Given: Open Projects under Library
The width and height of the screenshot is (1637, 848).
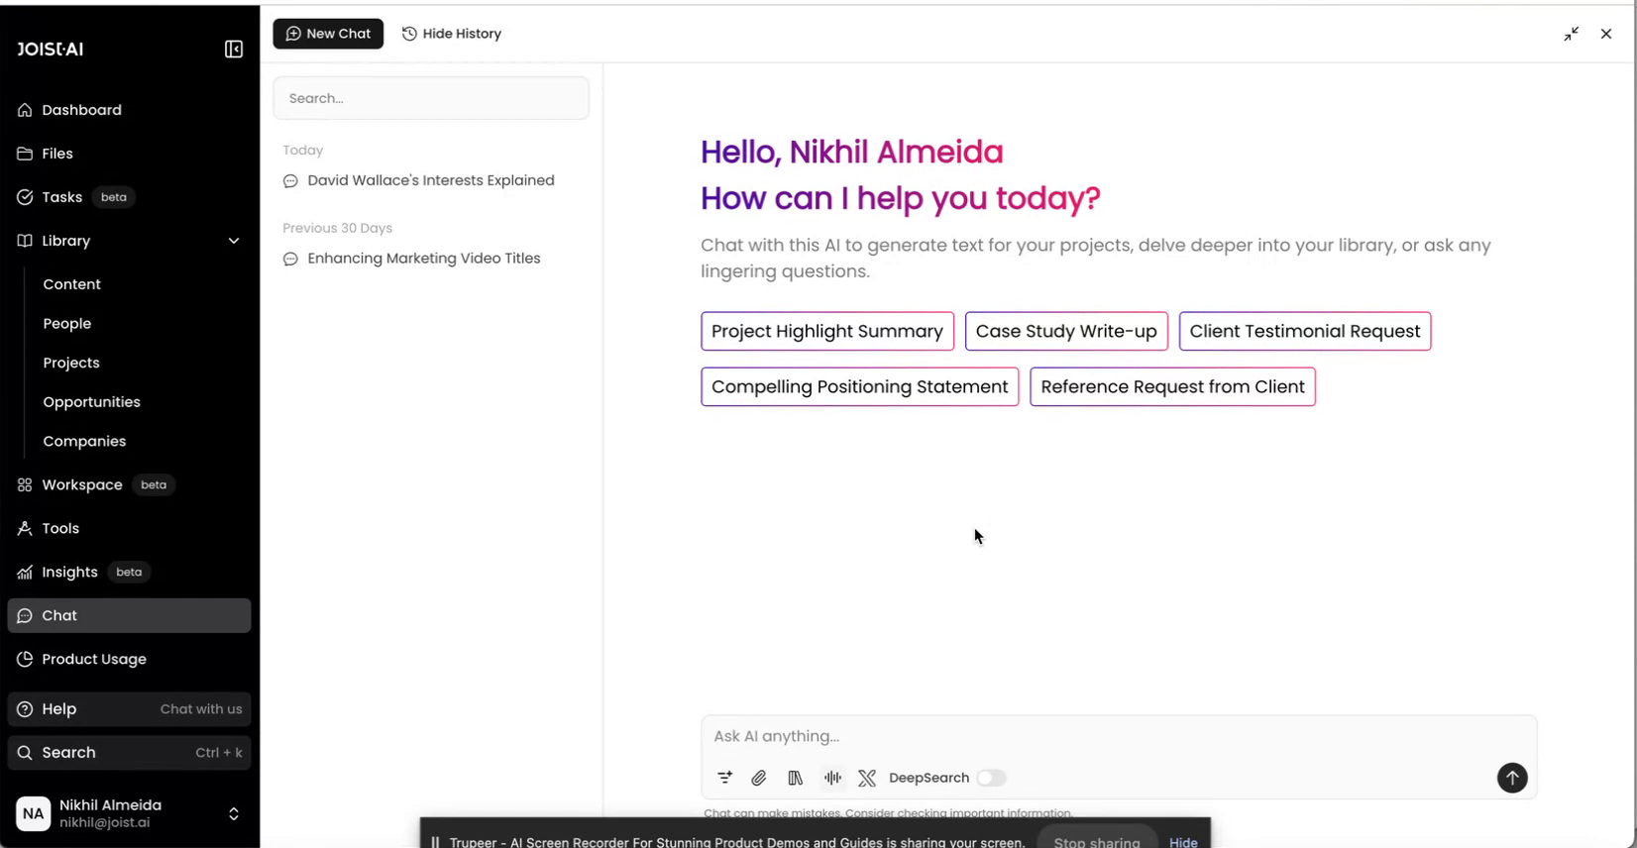Looking at the screenshot, I should coord(71,363).
